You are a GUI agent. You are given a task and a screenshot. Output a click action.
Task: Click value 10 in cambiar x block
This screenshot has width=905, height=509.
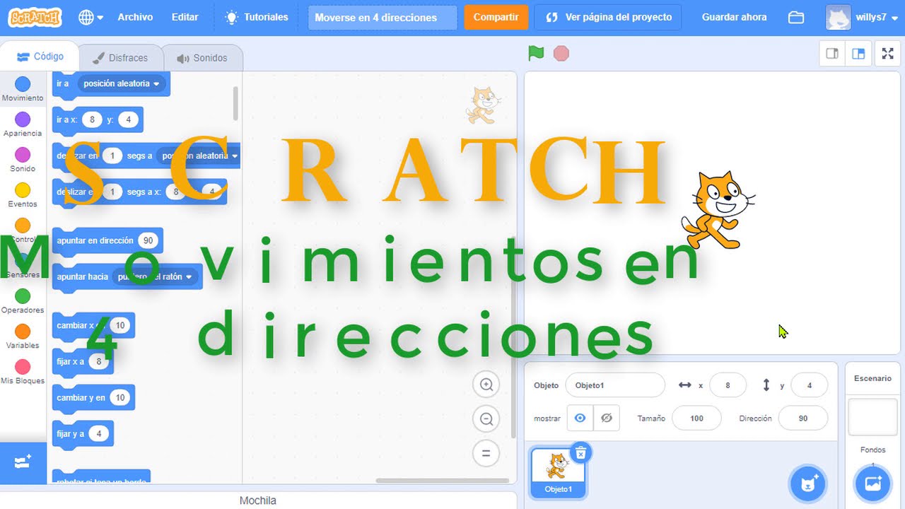[119, 325]
